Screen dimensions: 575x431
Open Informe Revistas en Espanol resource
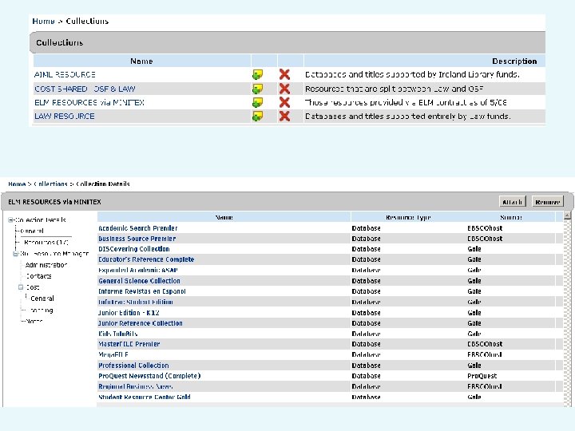(142, 291)
